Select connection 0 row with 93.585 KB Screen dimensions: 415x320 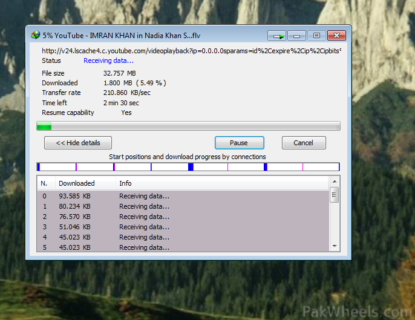(183, 196)
